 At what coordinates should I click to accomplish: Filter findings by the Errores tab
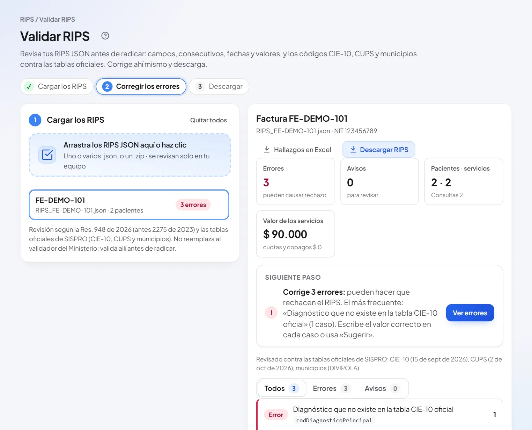coord(331,388)
